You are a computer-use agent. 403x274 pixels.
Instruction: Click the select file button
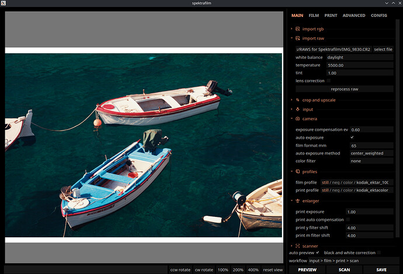coord(383,49)
